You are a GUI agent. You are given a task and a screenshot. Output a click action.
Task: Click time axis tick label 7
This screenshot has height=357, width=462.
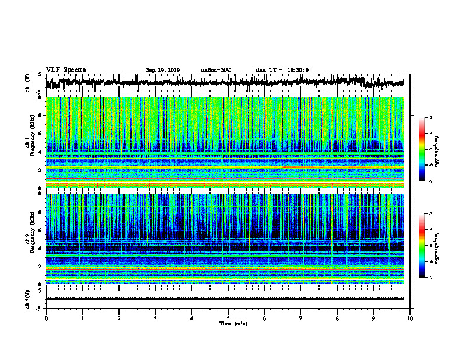301,318
